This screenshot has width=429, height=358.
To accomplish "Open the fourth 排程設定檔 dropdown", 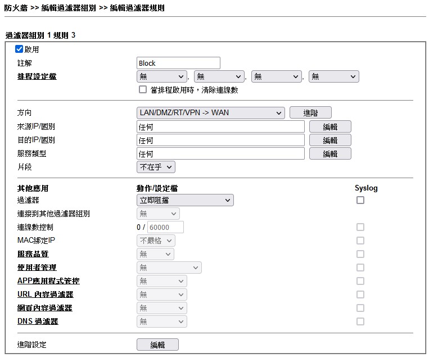I will coord(334,76).
